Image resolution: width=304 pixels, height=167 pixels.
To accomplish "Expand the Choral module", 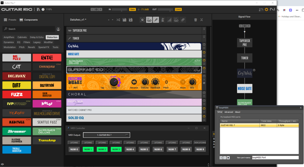I will pos(204,96).
